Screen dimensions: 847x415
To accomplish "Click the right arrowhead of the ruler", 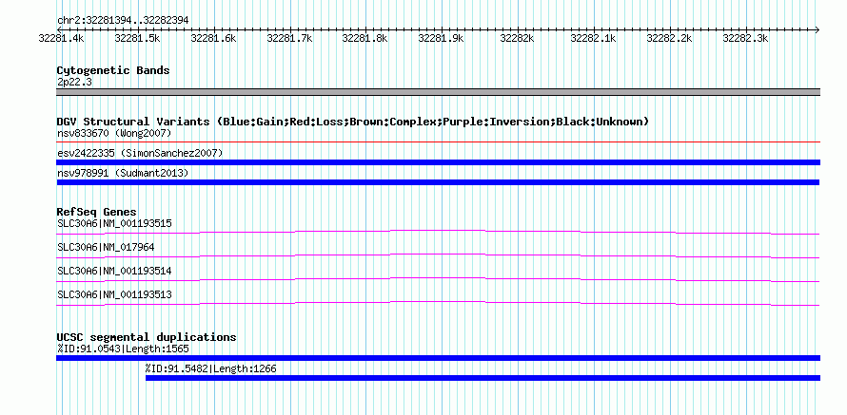I will point(817,29).
